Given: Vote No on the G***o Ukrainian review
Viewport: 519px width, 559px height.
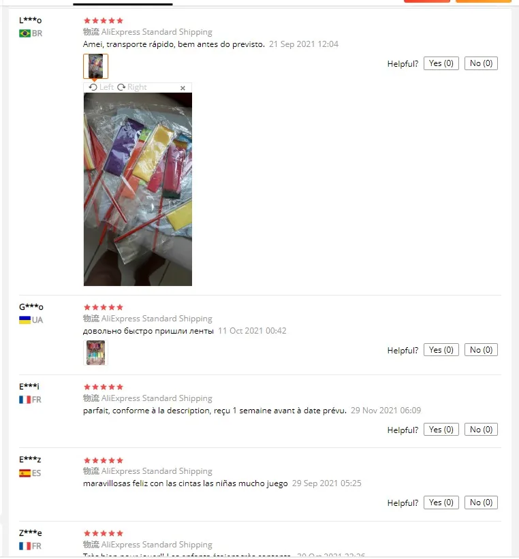Looking at the screenshot, I should tap(481, 350).
